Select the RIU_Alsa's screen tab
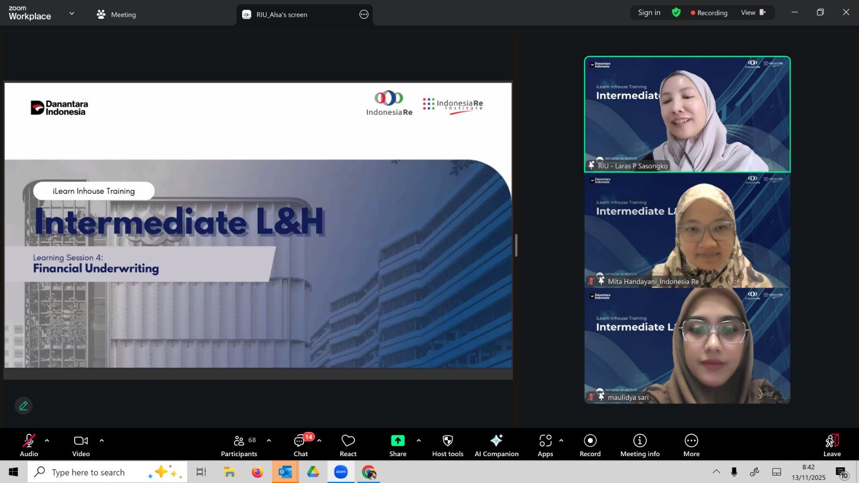Image resolution: width=859 pixels, height=483 pixels. click(282, 14)
